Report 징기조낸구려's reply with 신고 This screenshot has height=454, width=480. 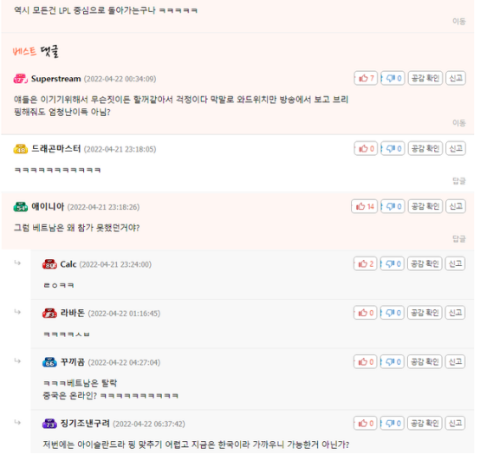click(x=455, y=424)
